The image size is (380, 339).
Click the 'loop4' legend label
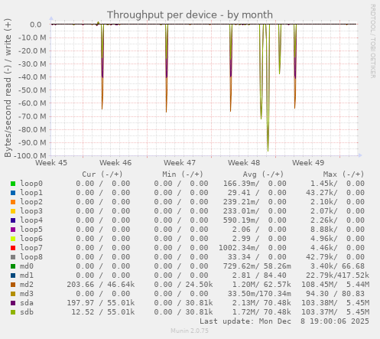pos(31,220)
